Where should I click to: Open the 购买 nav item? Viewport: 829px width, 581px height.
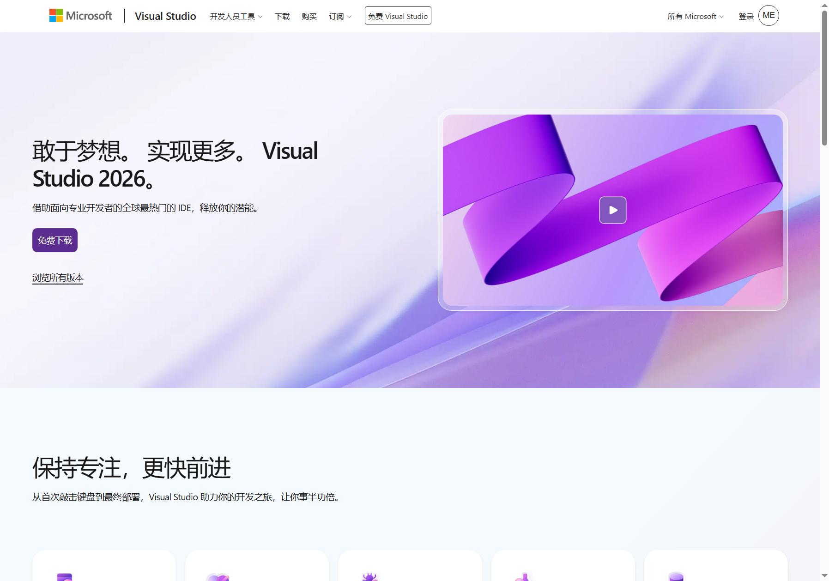click(309, 17)
